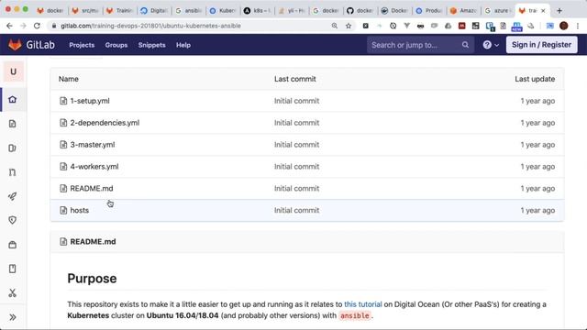
Task: Click the GitLab fox logo
Action: point(15,45)
